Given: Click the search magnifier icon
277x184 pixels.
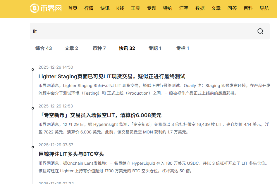Looking at the screenshot, I should [260, 31].
